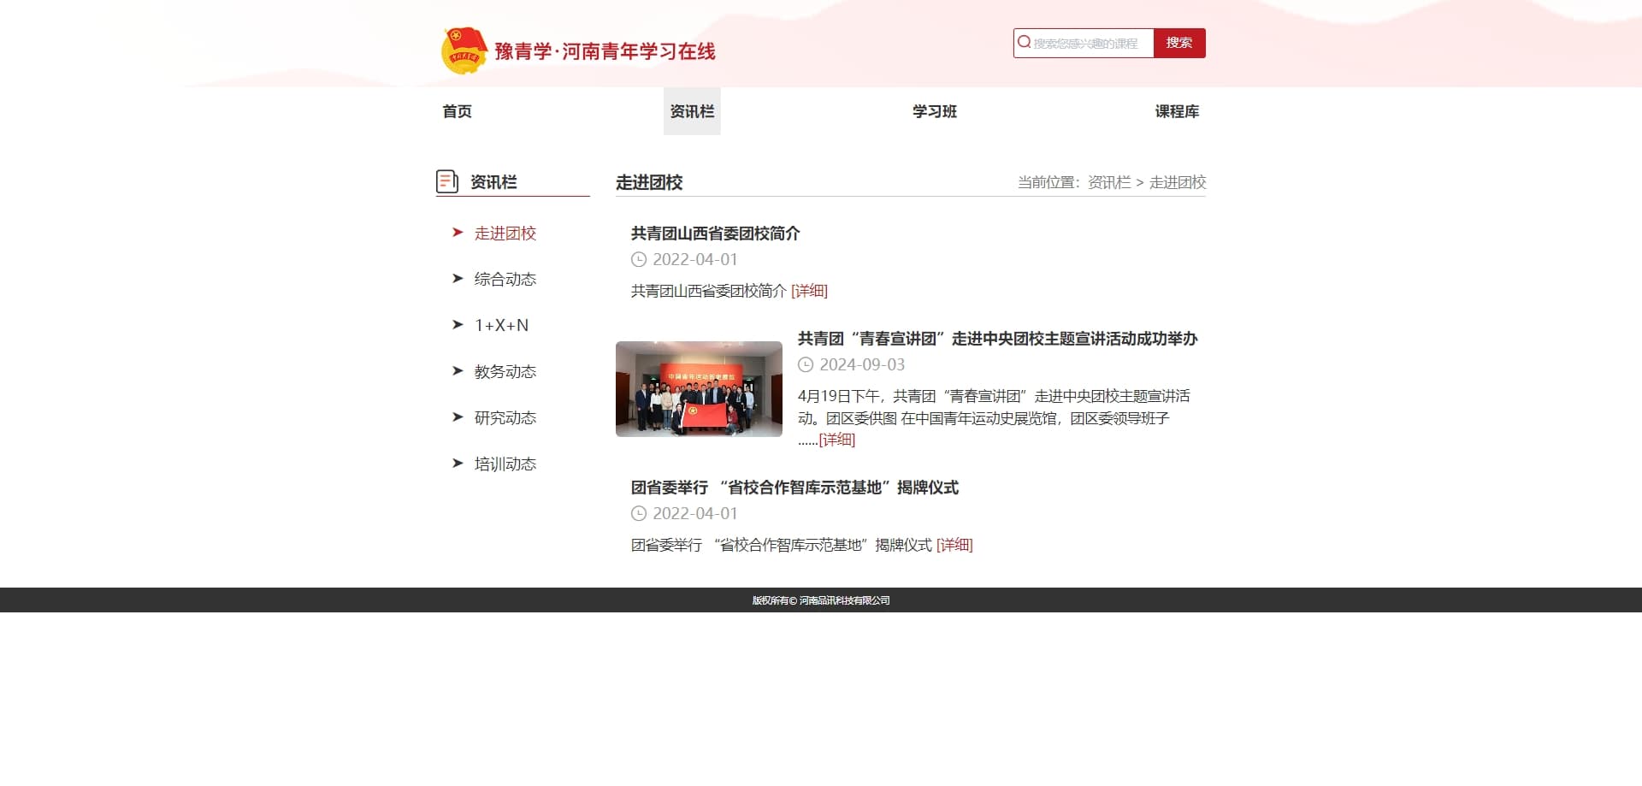View the 研究动态 sidebar category
This screenshot has width=1642, height=786.
tap(505, 418)
